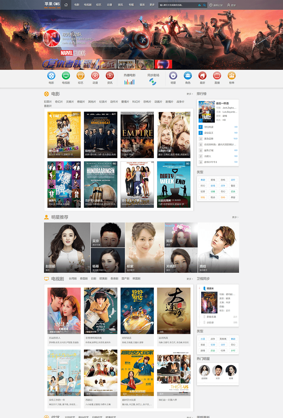The width and height of the screenshot is (283, 418).
Task: Open the green 电视剧 category icon
Action: point(66,76)
